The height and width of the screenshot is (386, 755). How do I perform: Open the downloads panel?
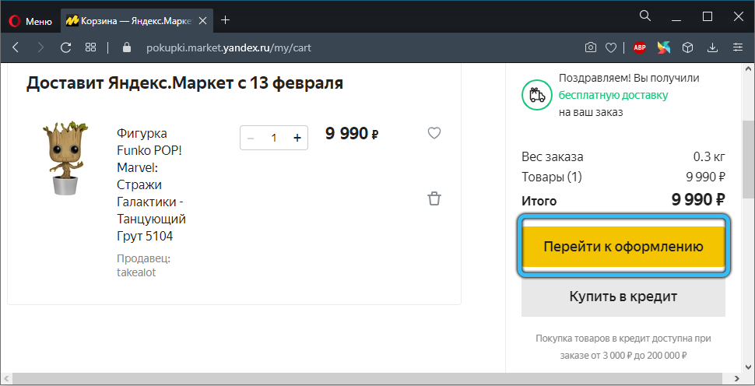click(713, 47)
